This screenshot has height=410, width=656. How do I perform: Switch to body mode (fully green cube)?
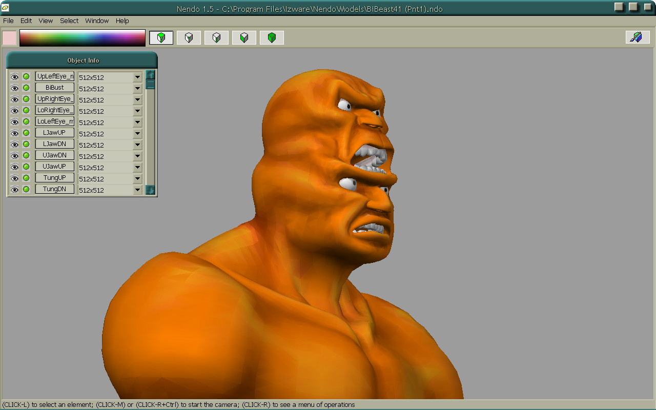click(272, 37)
